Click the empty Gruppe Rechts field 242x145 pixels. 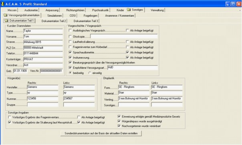click(x=42, y=105)
